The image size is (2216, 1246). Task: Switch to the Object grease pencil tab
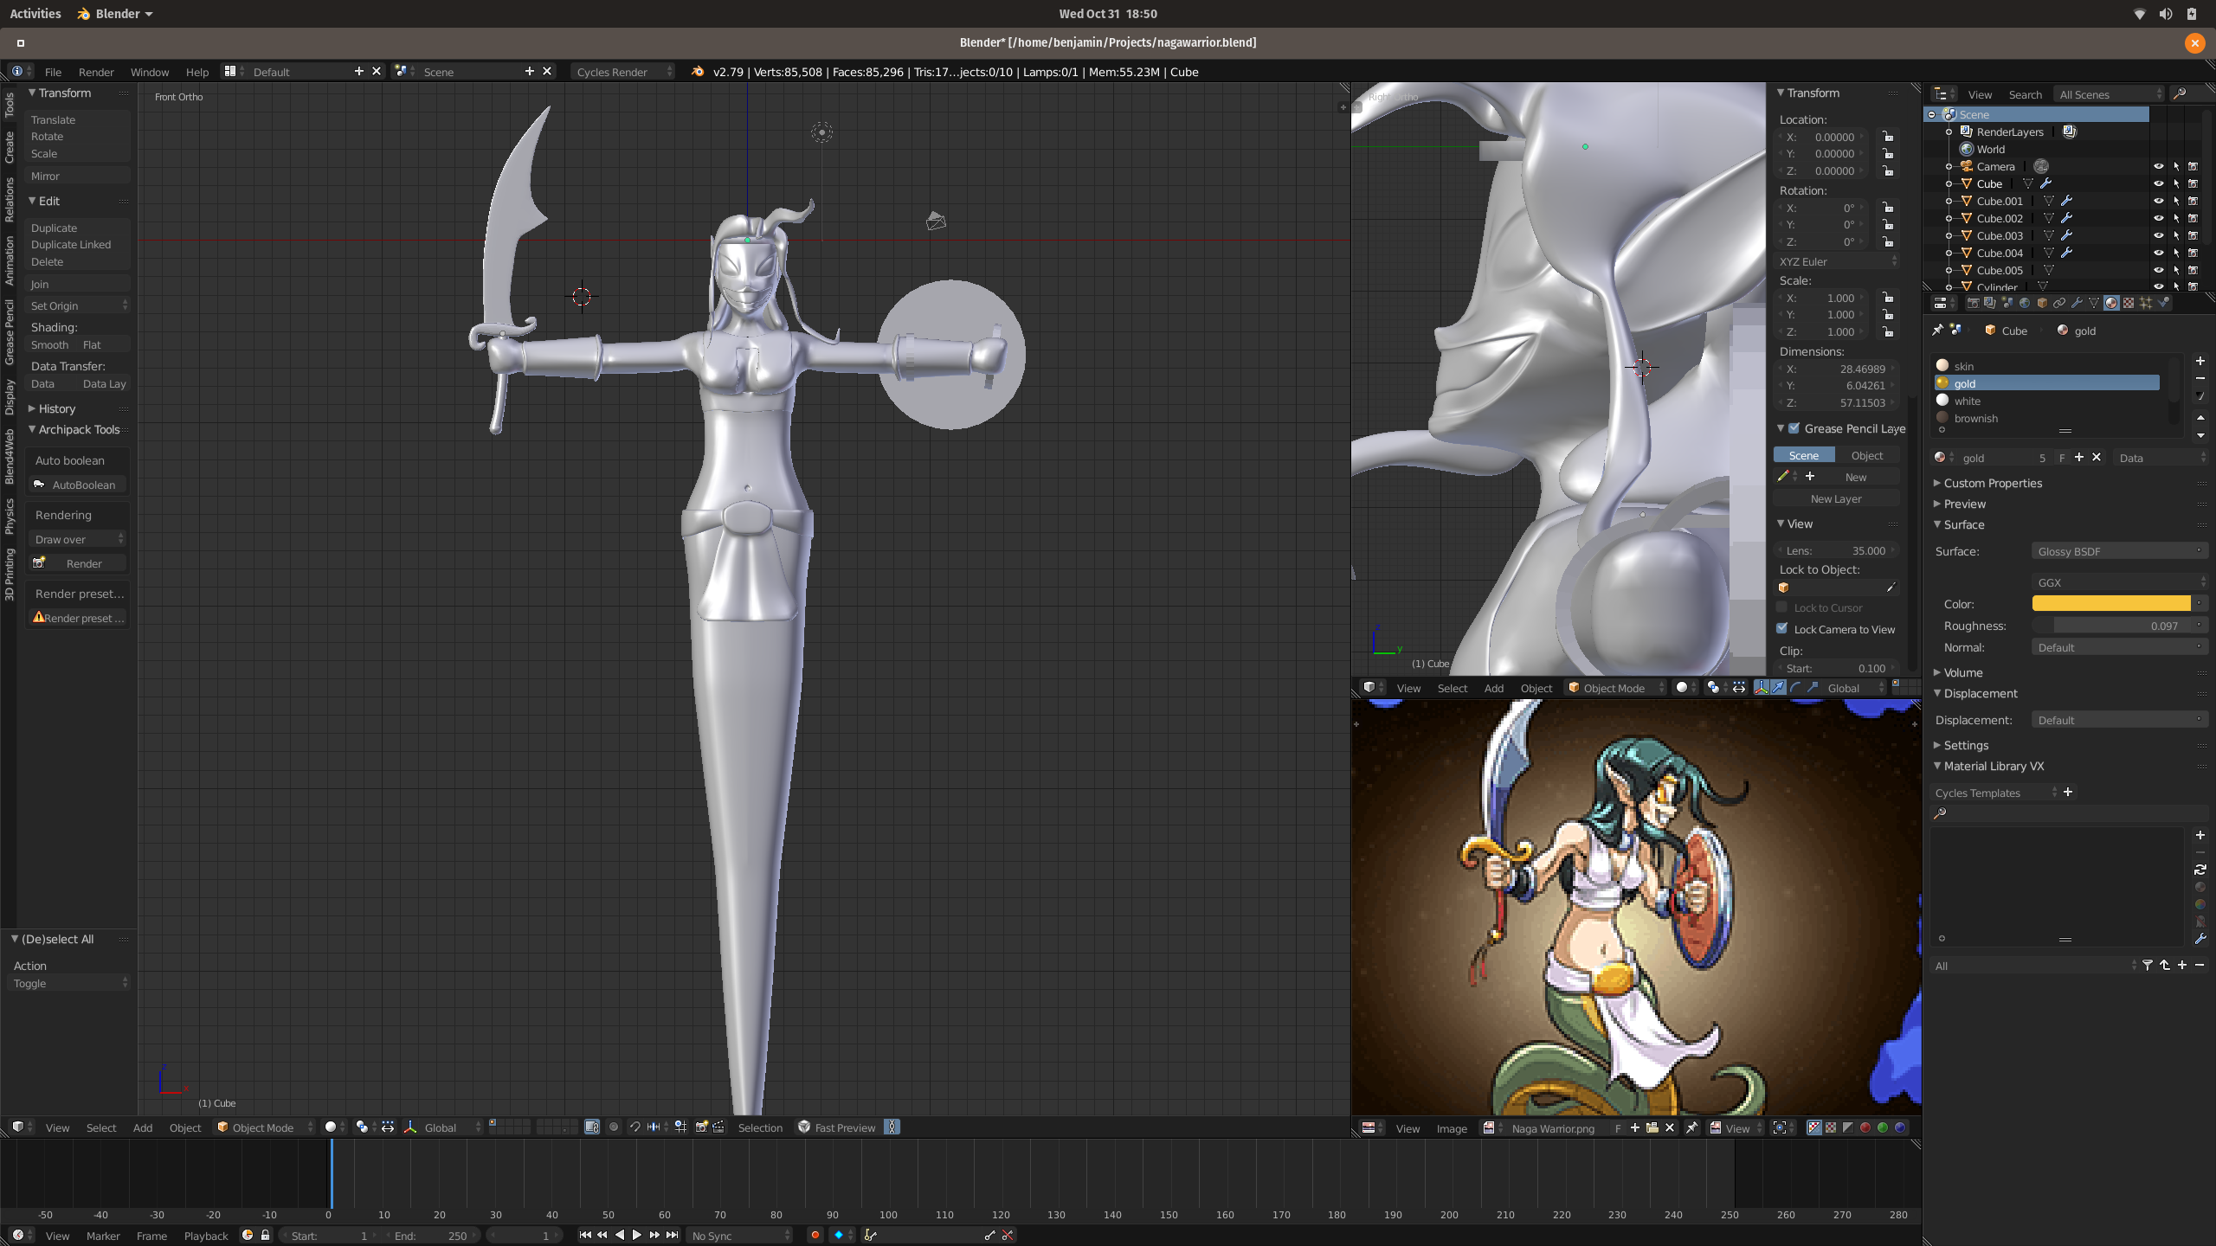(x=1866, y=455)
